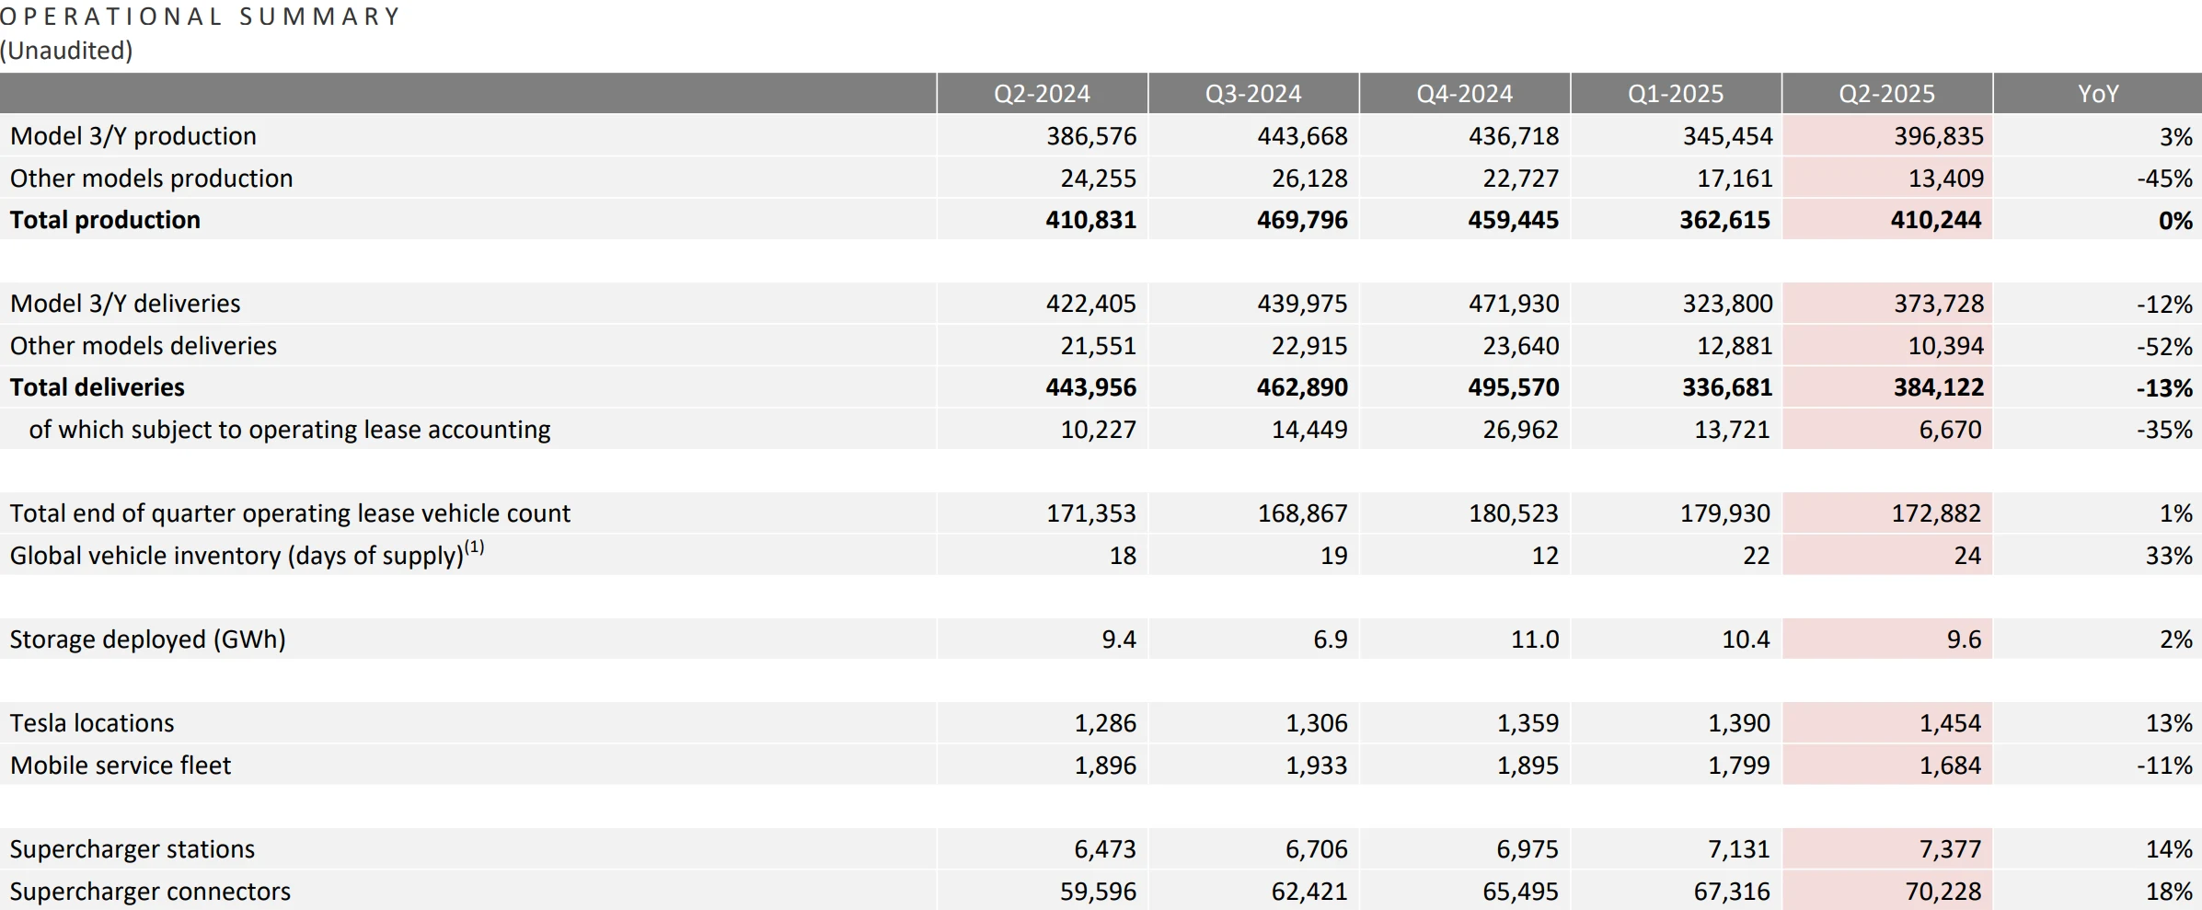Select the -45% YoY other models production

click(x=2164, y=179)
